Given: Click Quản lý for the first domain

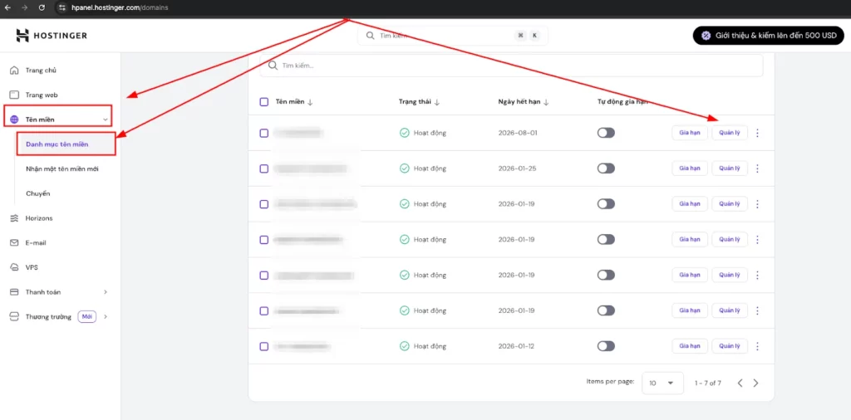Looking at the screenshot, I should click(730, 133).
